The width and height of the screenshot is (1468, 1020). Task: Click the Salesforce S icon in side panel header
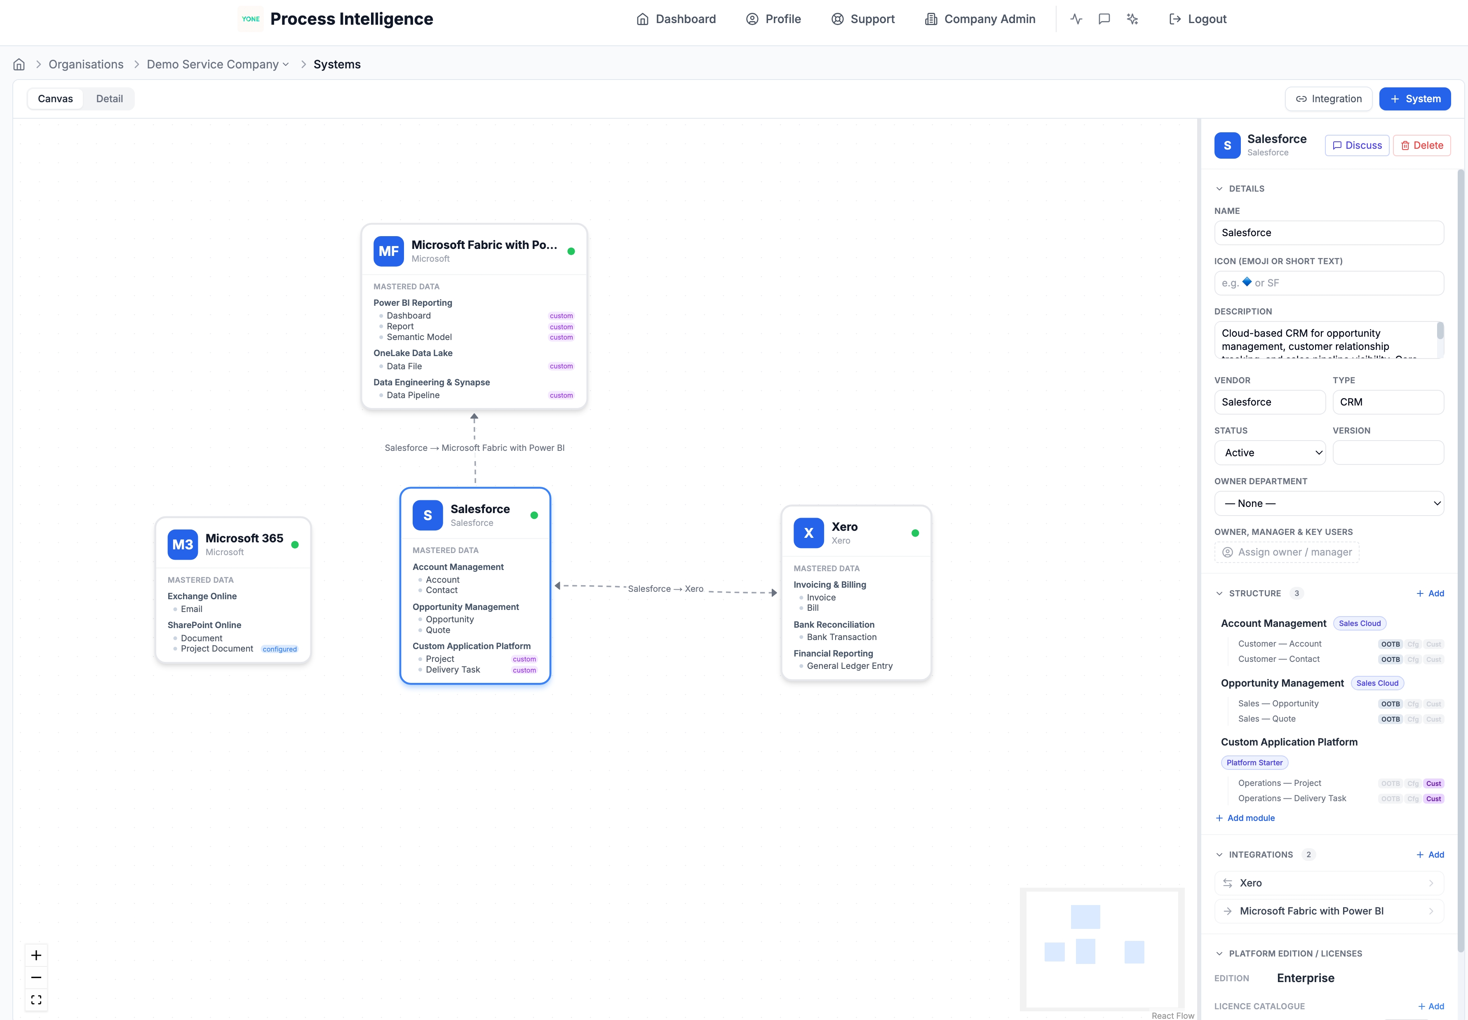[x=1227, y=146]
